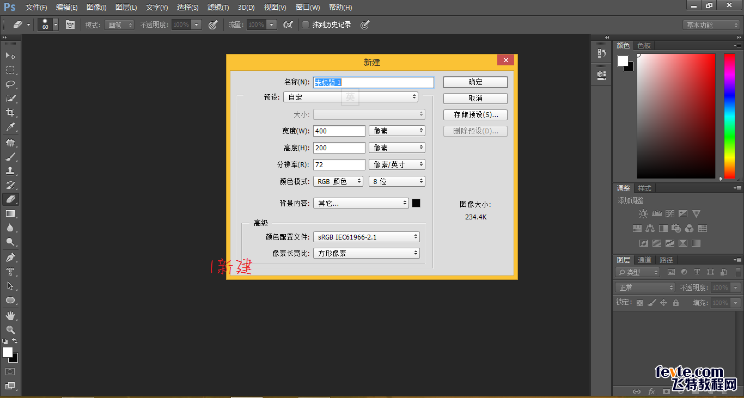Viewport: 744px width, 398px height.
Task: Toggle lock all padlock icon
Action: coord(676,303)
